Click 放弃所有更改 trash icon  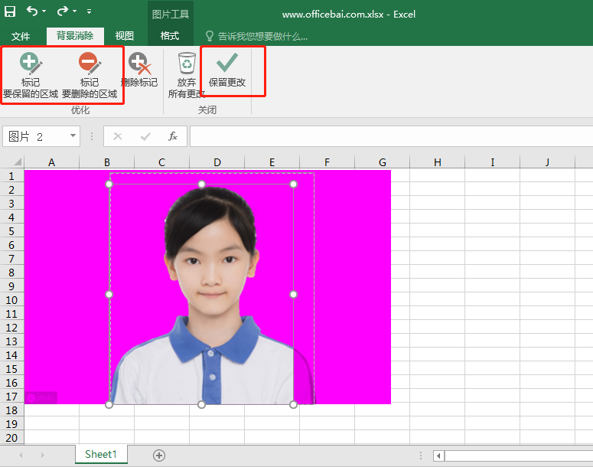click(187, 75)
